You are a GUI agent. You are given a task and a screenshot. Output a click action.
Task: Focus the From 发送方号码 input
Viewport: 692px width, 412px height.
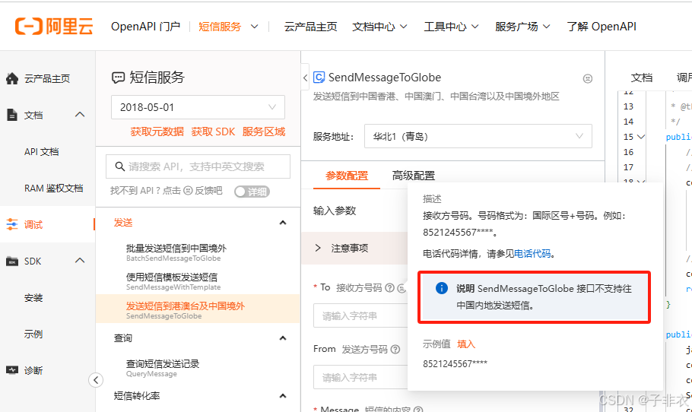tap(360, 377)
